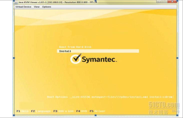Image resolution: width=183 pixels, height=118 pixels.
Task: Click the F1 Help option
Action: pos(22,111)
